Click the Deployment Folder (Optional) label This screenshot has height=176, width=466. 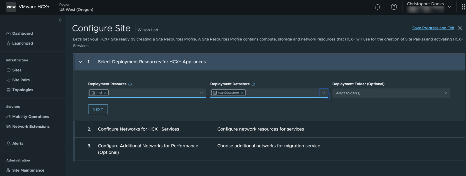(x=358, y=84)
